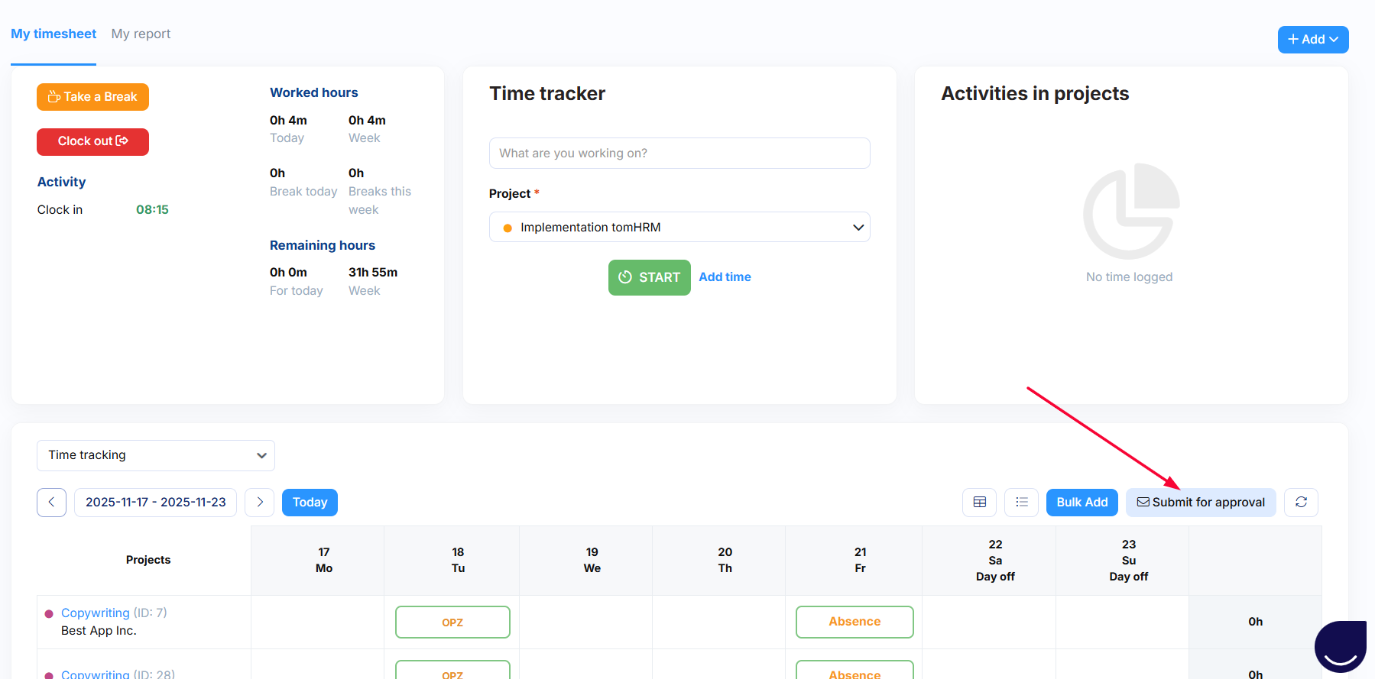Select the My timesheet tab
1375x679 pixels.
[54, 34]
